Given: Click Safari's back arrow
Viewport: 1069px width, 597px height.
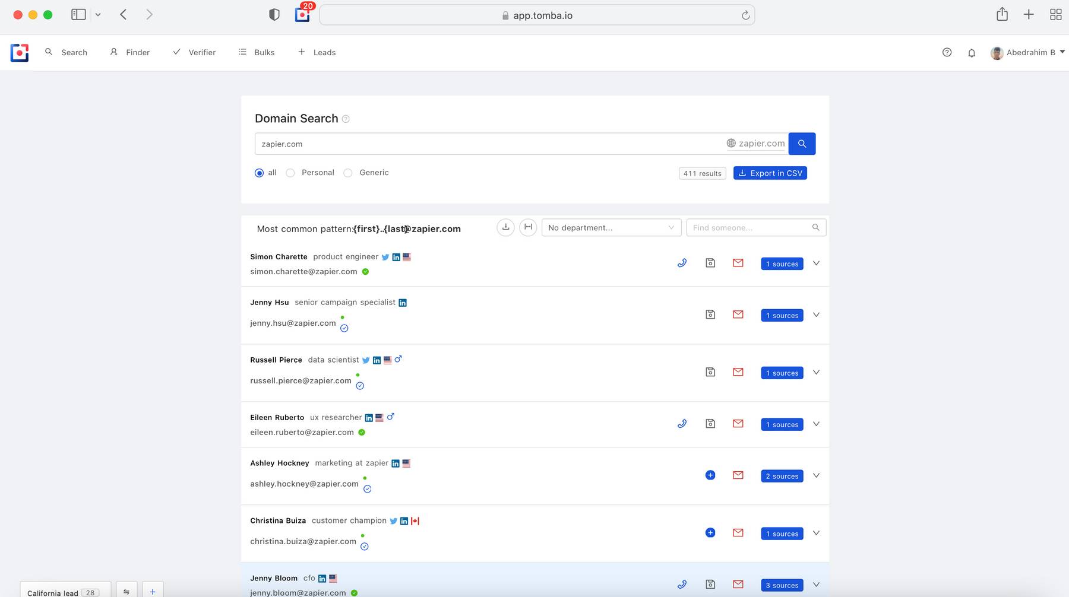Looking at the screenshot, I should pos(124,14).
